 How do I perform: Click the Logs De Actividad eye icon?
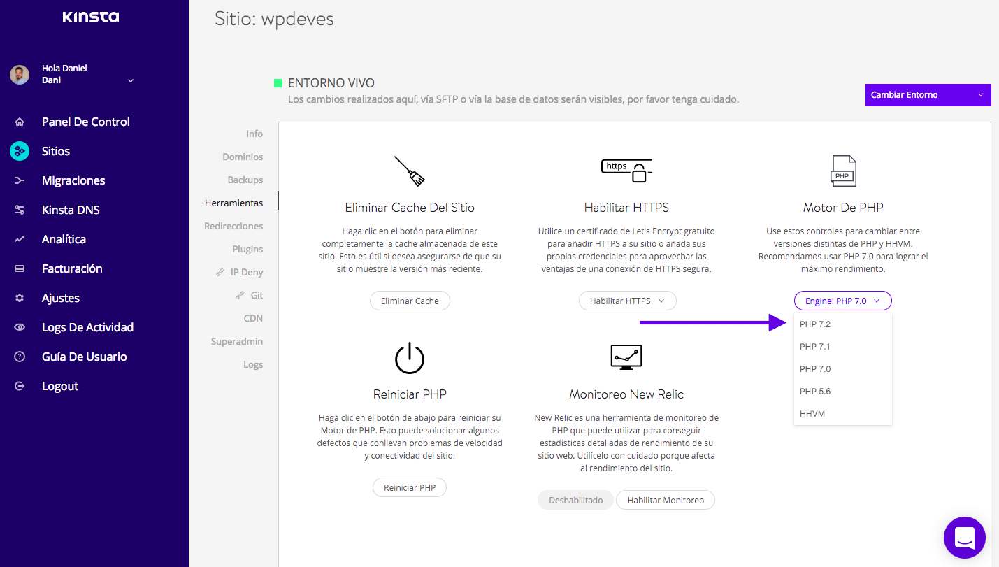click(x=20, y=327)
